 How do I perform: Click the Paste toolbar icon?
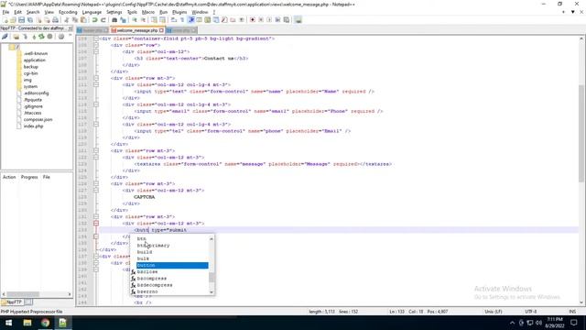pos(83,20)
